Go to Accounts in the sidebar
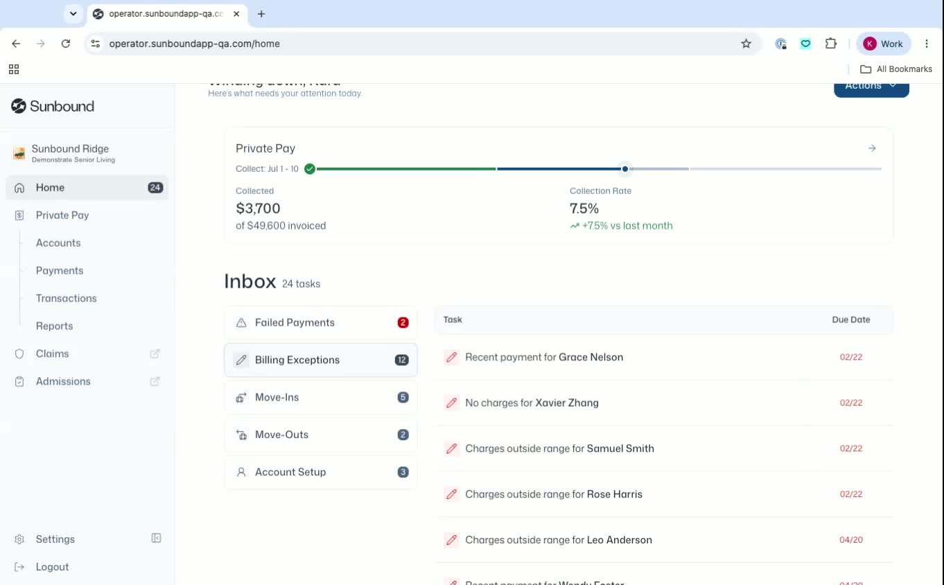The image size is (944, 585). [58, 243]
